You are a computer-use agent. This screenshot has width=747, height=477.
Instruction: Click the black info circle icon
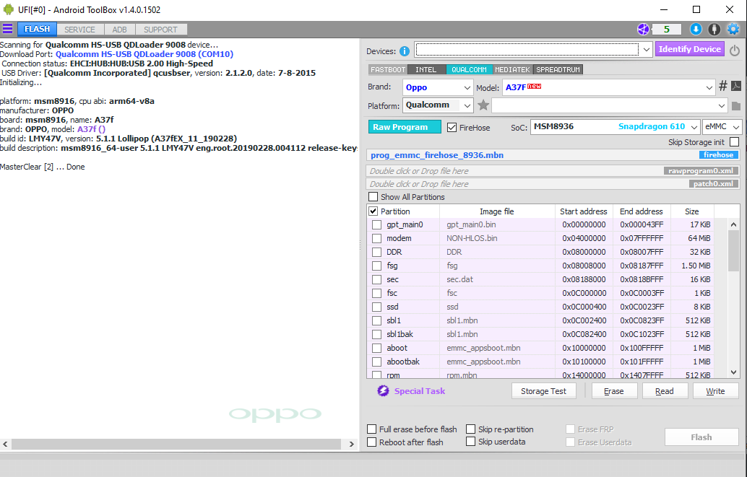click(x=714, y=30)
